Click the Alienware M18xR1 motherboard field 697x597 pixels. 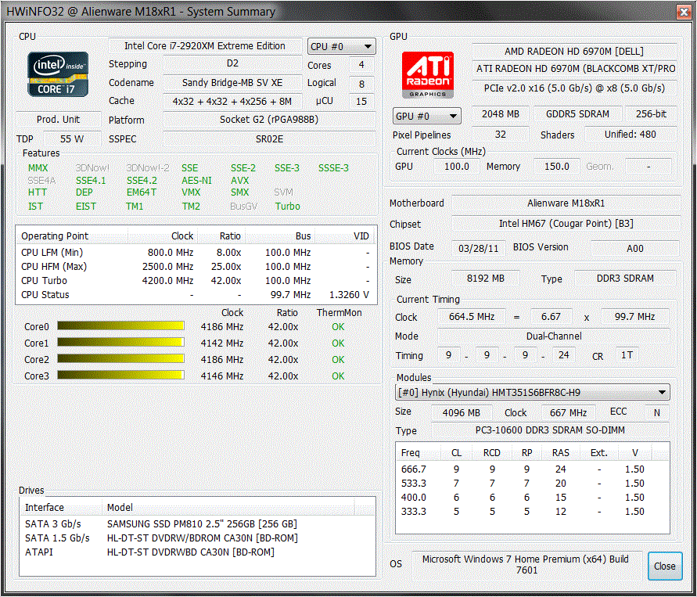tap(566, 203)
